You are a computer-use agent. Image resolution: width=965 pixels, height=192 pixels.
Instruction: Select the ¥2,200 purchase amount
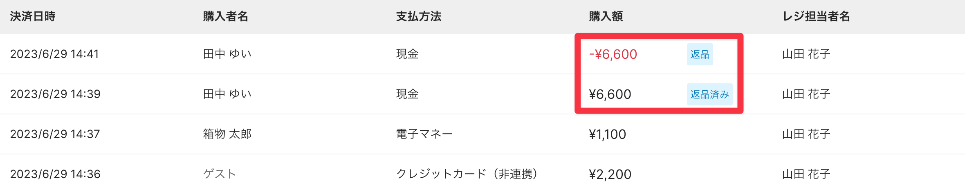610,174
